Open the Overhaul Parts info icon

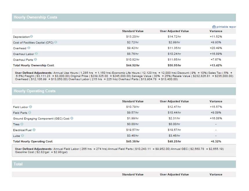[35, 59]
